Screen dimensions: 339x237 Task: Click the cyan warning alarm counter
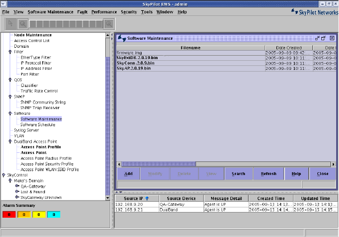coord(54,214)
